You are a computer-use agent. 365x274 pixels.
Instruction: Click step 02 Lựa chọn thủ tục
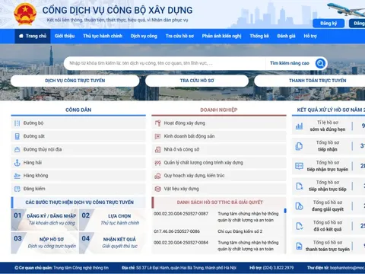[113, 220]
